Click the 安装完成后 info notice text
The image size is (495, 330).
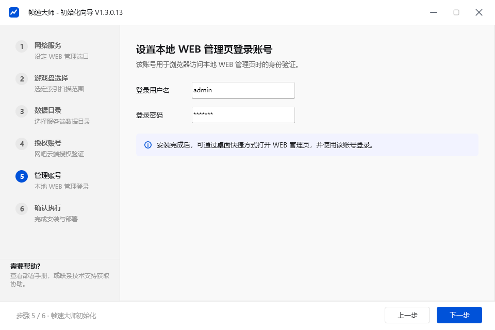(x=265, y=145)
